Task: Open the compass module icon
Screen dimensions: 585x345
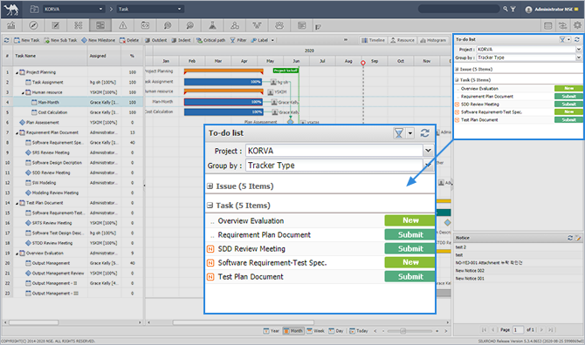Action: point(33,25)
